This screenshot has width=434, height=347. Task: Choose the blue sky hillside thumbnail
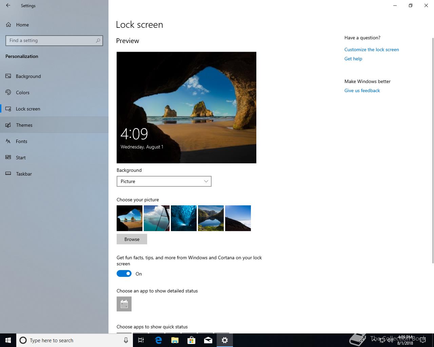pos(238,218)
